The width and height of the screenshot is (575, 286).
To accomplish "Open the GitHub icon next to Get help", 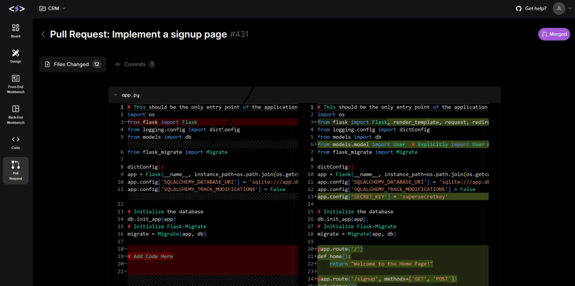I will click(518, 8).
